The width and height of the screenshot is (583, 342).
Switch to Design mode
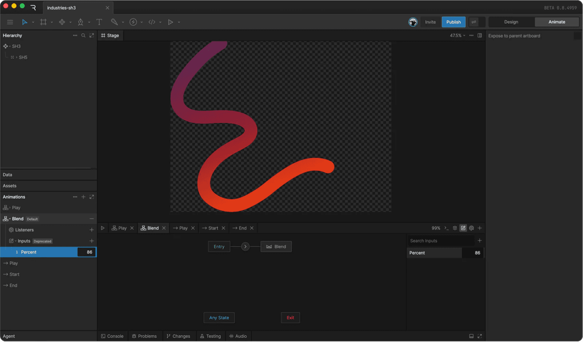coord(511,22)
